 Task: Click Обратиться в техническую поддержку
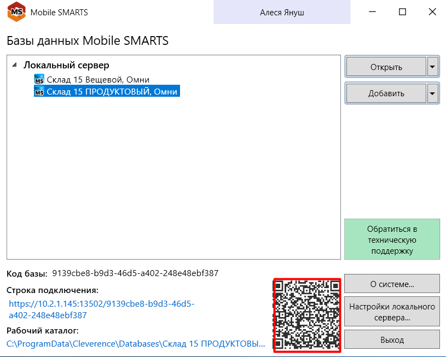[x=392, y=239]
